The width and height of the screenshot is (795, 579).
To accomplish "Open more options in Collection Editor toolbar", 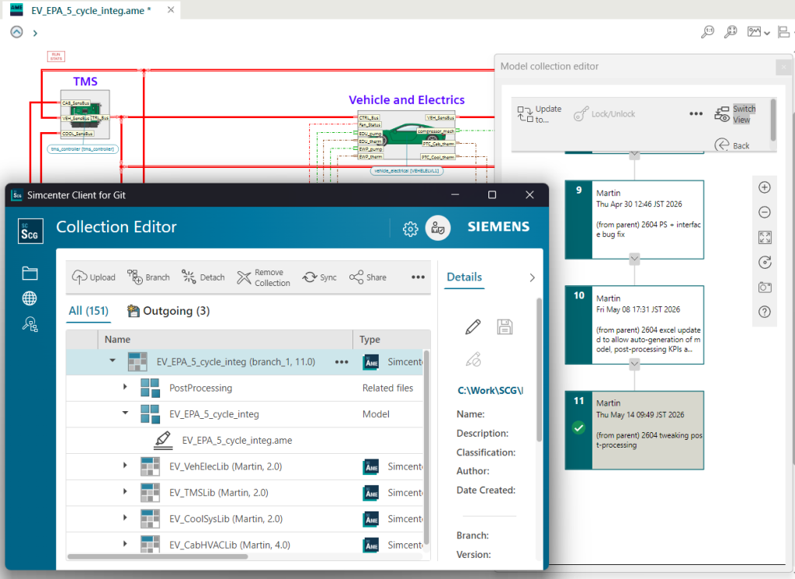I will point(418,277).
